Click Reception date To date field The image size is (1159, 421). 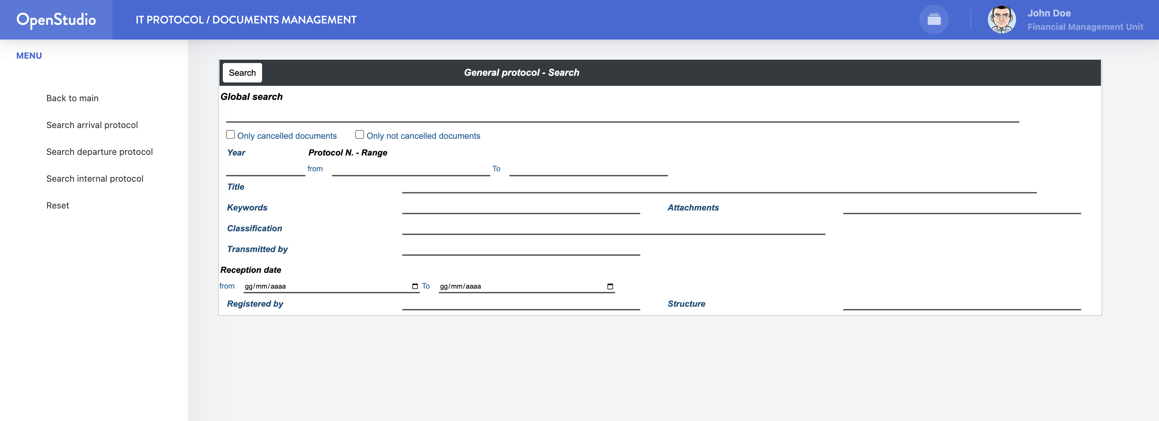[x=526, y=286]
